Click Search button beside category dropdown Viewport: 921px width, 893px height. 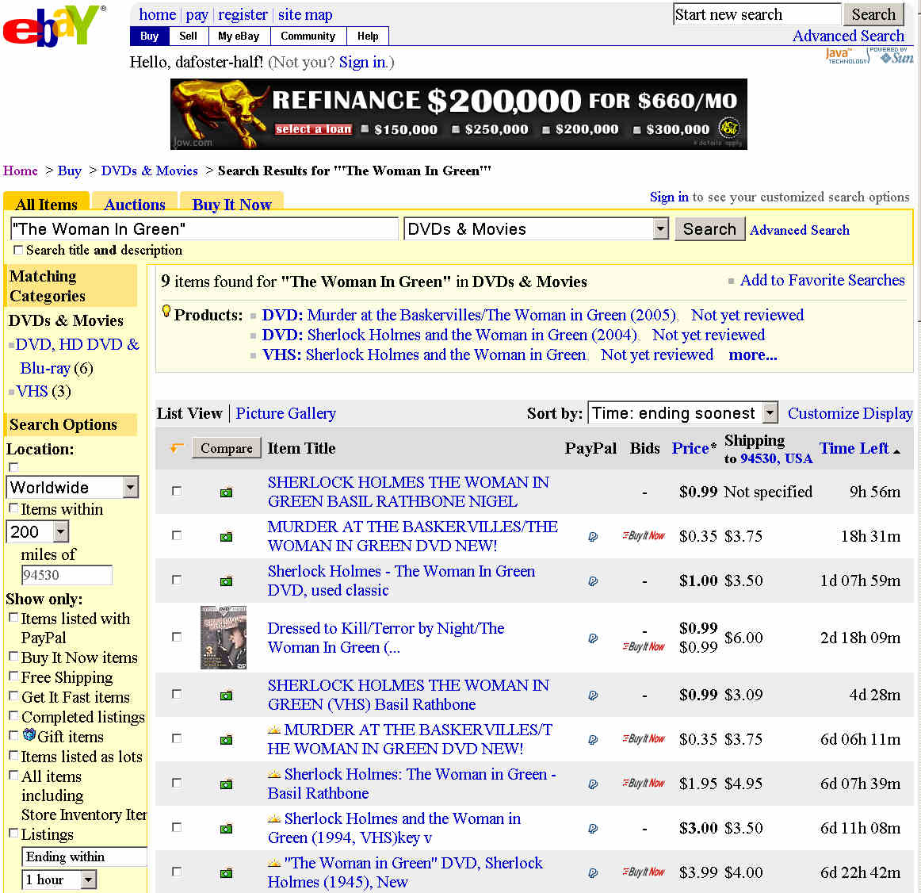(x=709, y=228)
